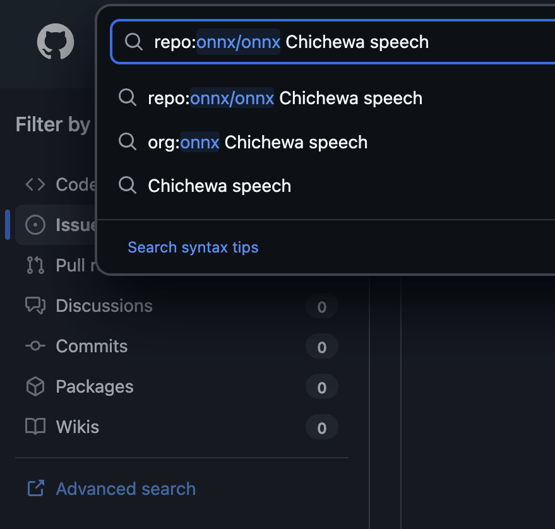Click the Pull requests branch icon

tap(35, 265)
